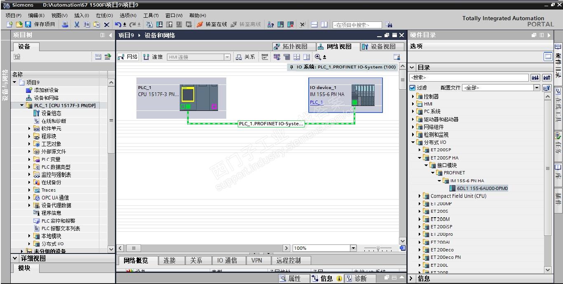This screenshot has height=284, width=563.
Task: Open the 编辑(E) menu
Action: click(36, 15)
